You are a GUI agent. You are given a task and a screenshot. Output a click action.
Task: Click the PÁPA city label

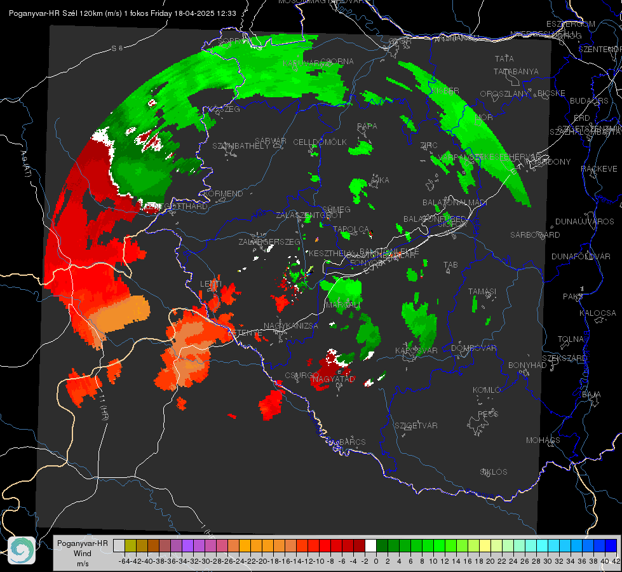click(367, 126)
